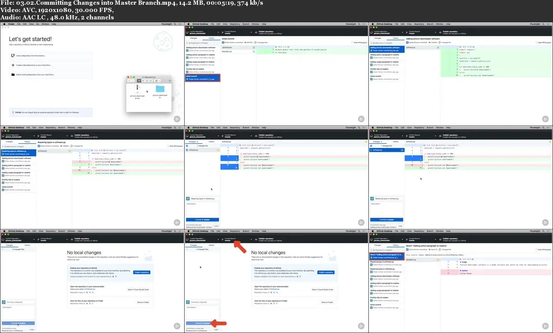
Task: Click the monitor icon by Current Repository in Revert frame
Action: pyautogui.click(x=372, y=239)
